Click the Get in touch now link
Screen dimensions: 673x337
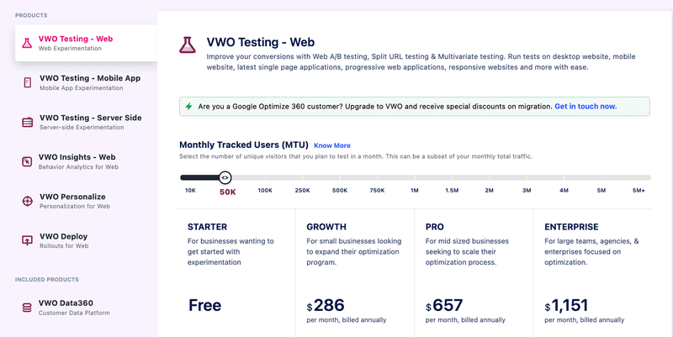586,107
